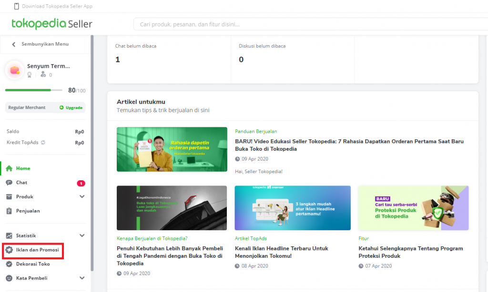Collapse sidebar with Sembunyikan Menu

pyautogui.click(x=41, y=44)
